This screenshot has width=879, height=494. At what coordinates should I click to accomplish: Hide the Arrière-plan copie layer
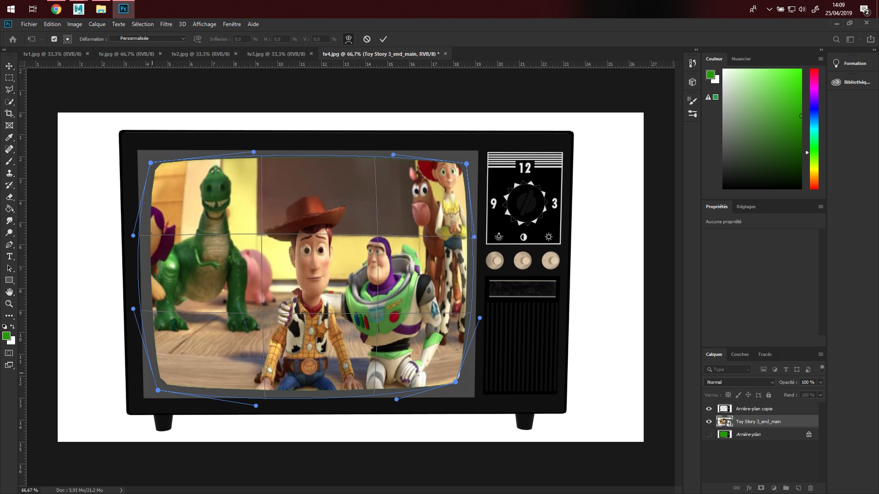709,408
